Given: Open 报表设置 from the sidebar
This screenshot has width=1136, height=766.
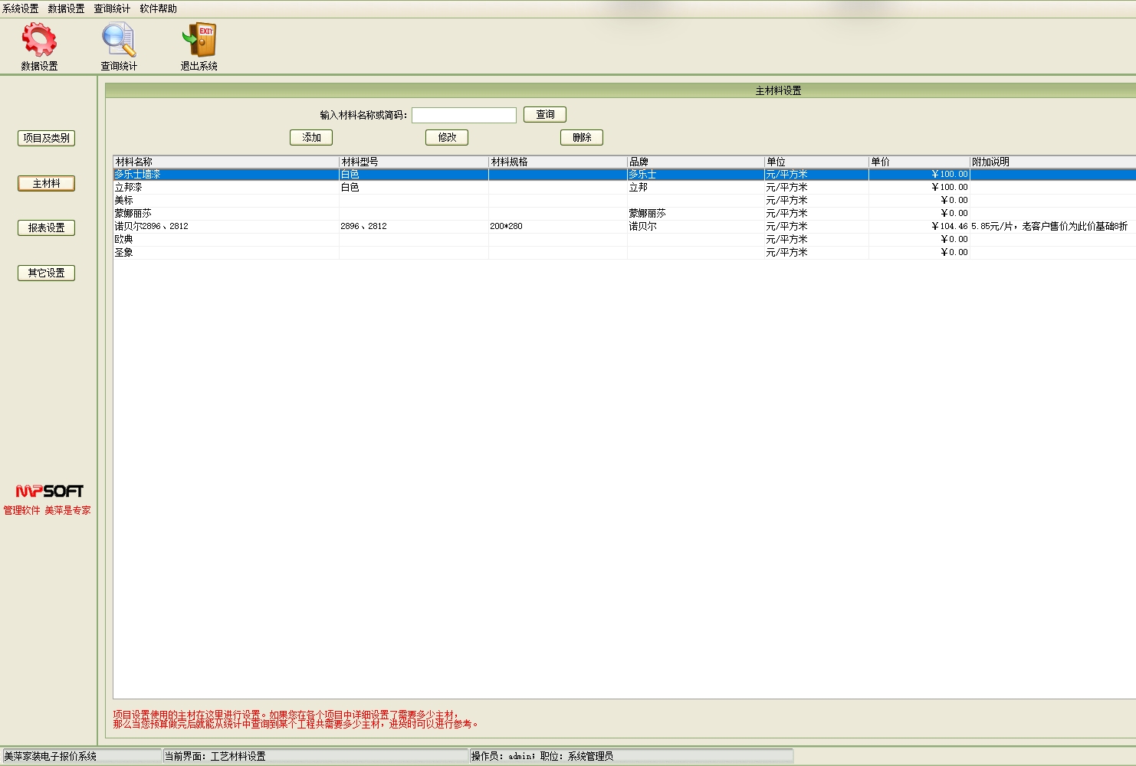Looking at the screenshot, I should click(x=46, y=228).
